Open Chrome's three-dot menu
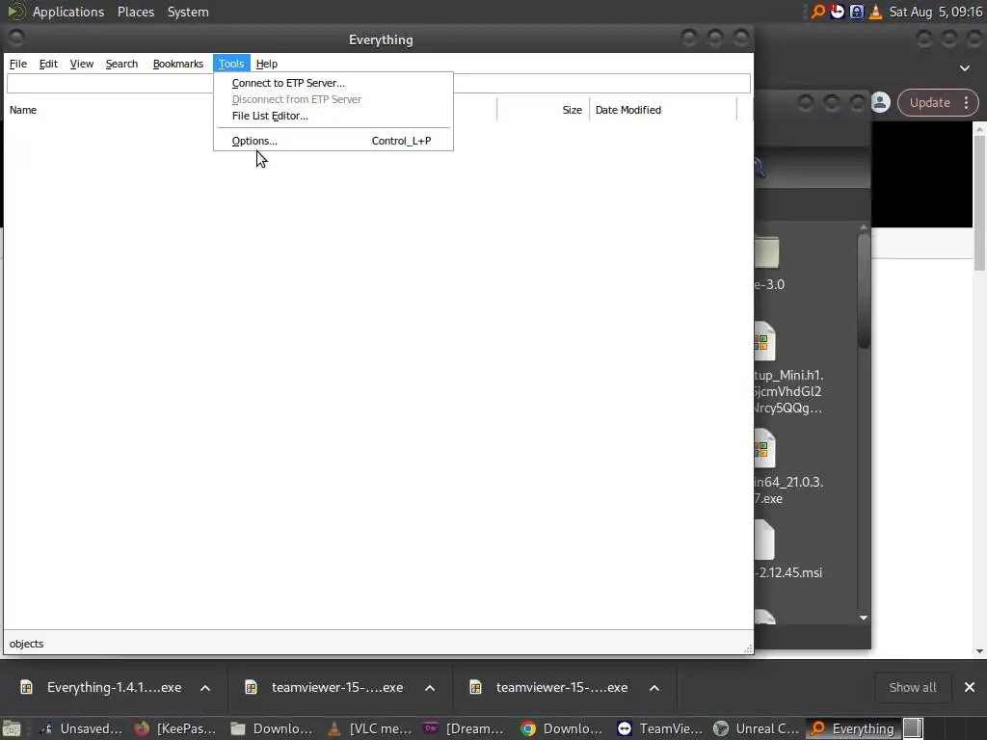This screenshot has height=740, width=987. (966, 102)
